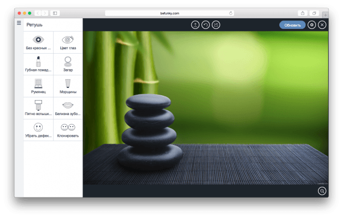This screenshot has height=218, width=343.
Task: Click the zoom magnifier icon at bottom right
Action: 322,191
